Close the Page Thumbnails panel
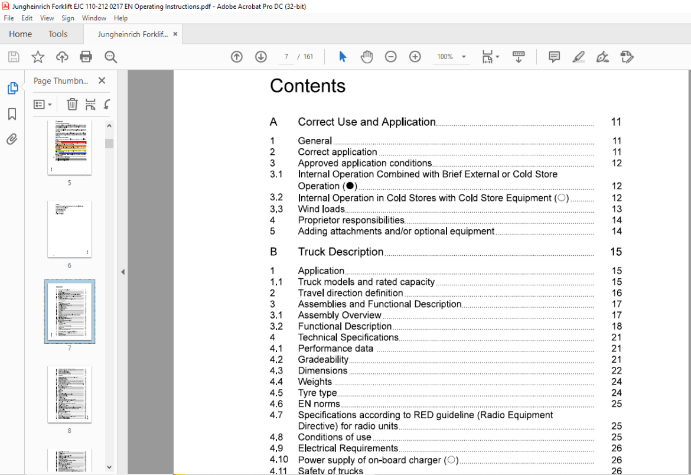Image resolution: width=691 pixels, height=475 pixels. [x=102, y=80]
